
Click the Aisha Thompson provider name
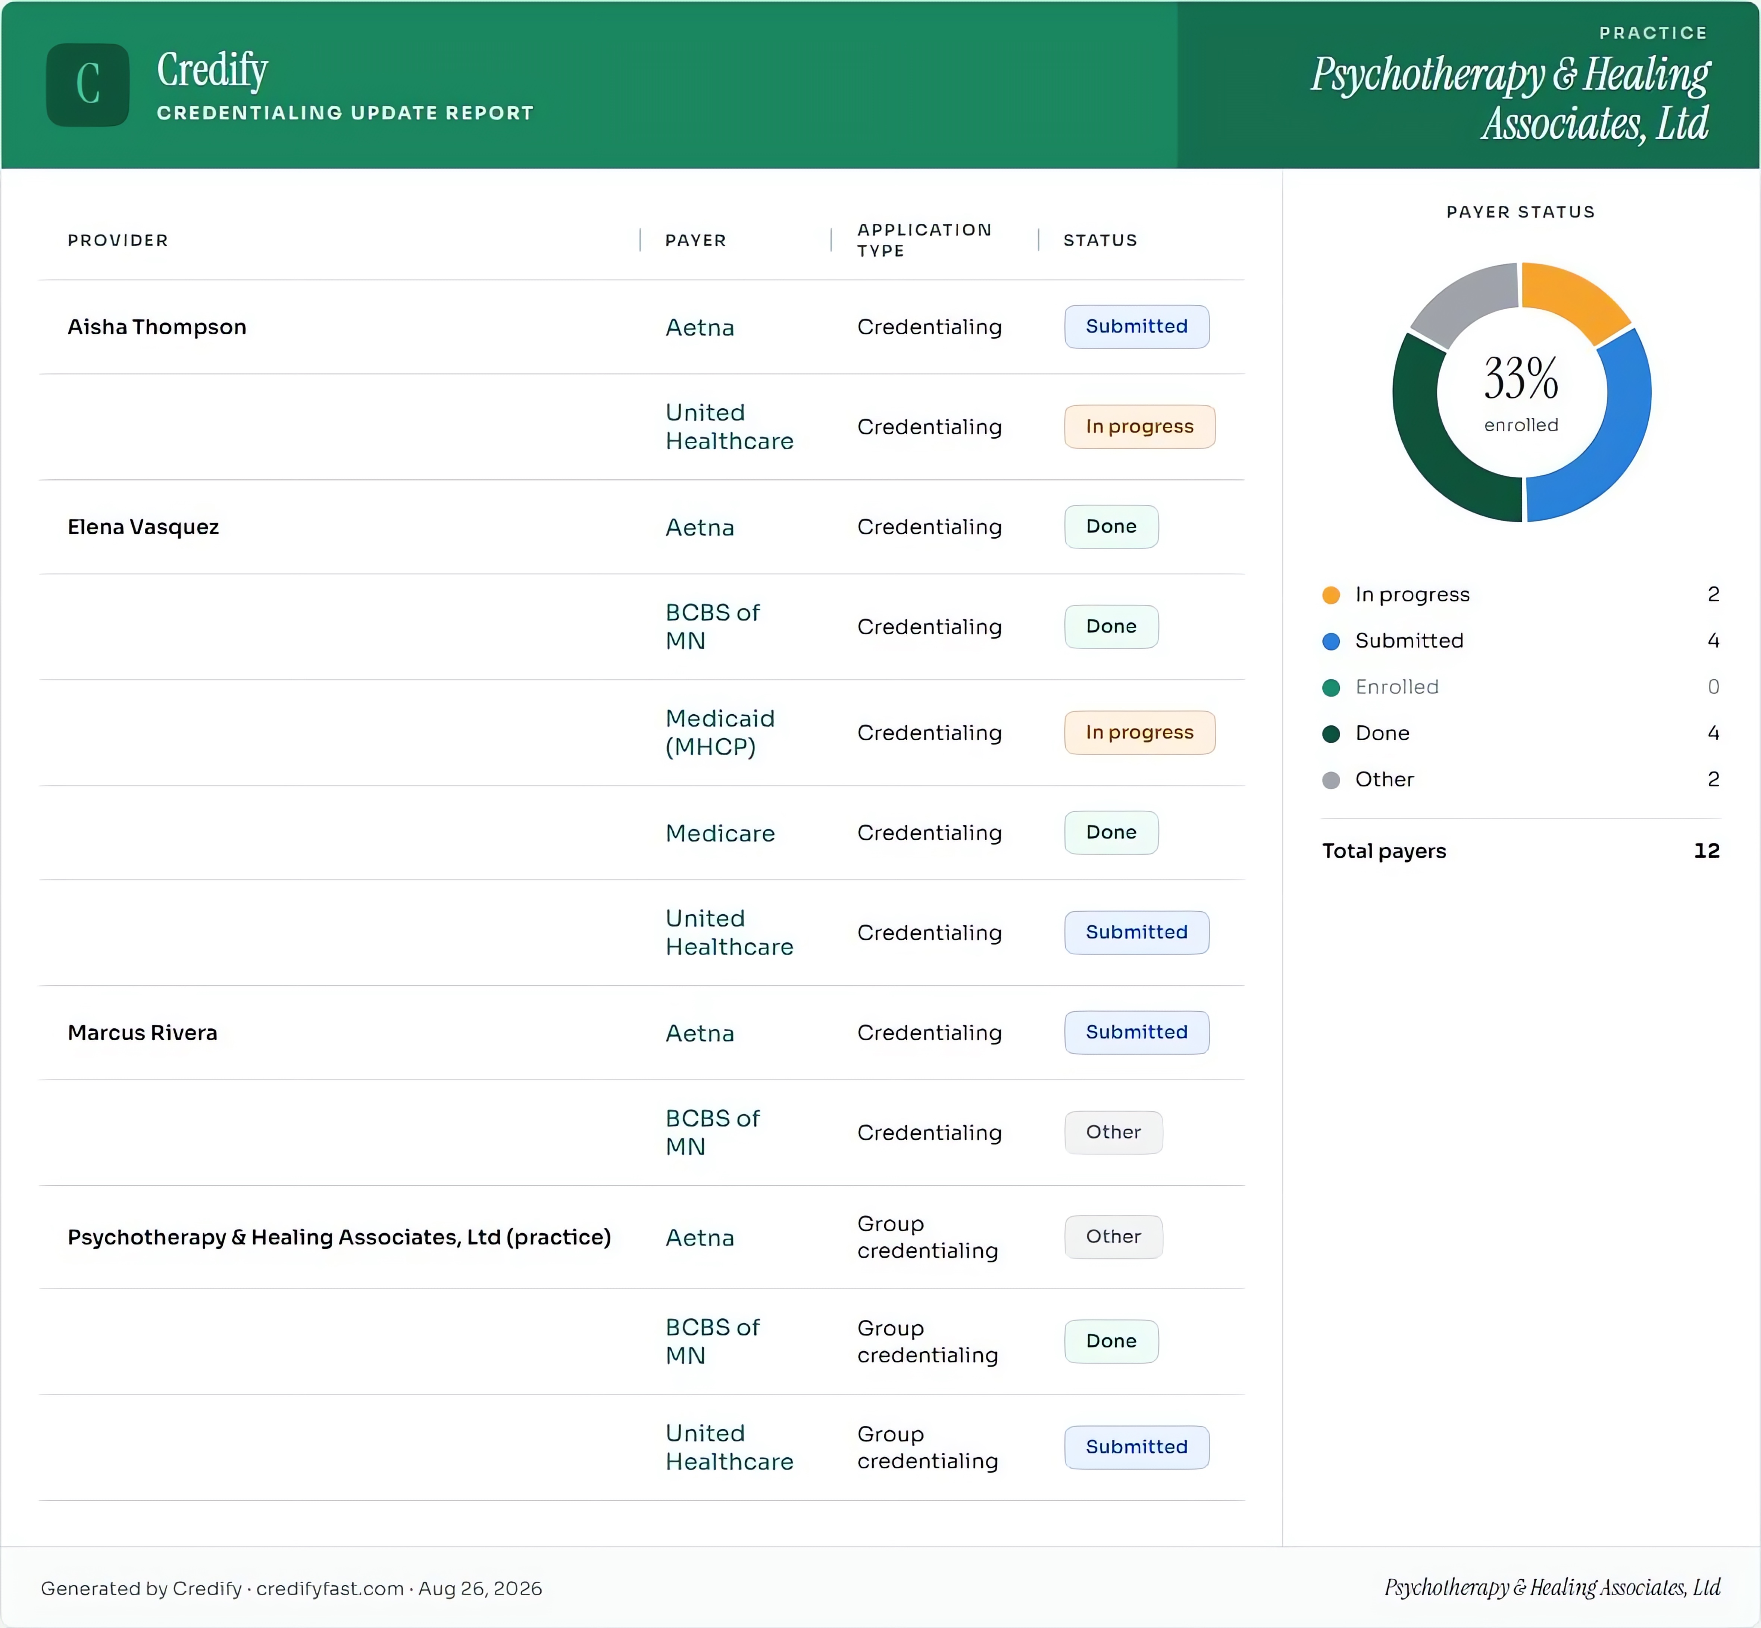pos(157,327)
